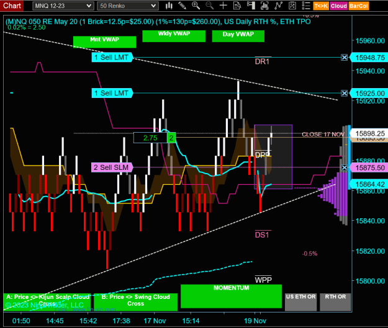Select the 1 Sell LMT label at 15948.75

(112, 57)
